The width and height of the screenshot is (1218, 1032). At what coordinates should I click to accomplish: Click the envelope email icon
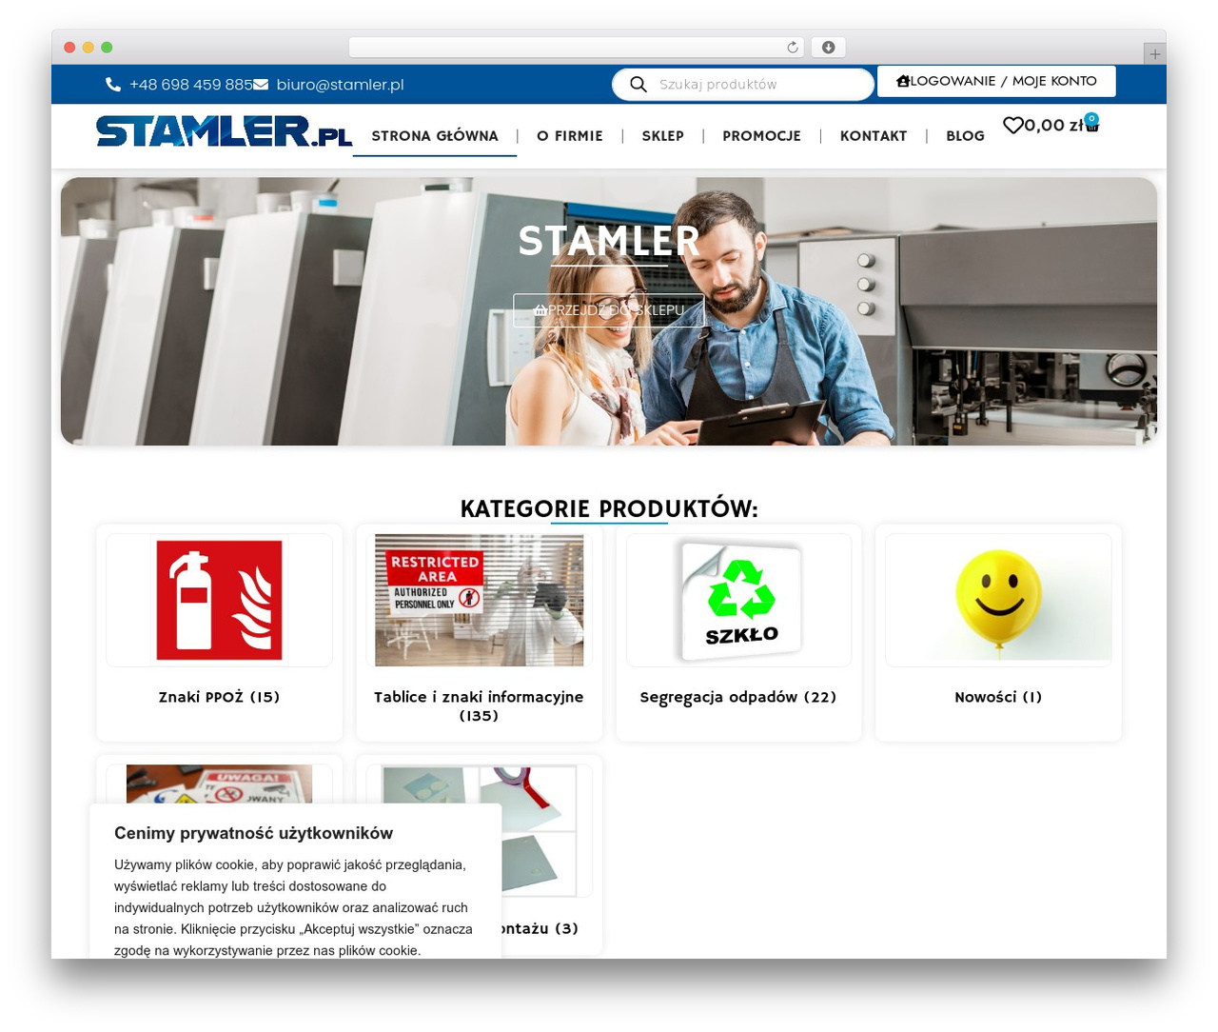click(261, 85)
